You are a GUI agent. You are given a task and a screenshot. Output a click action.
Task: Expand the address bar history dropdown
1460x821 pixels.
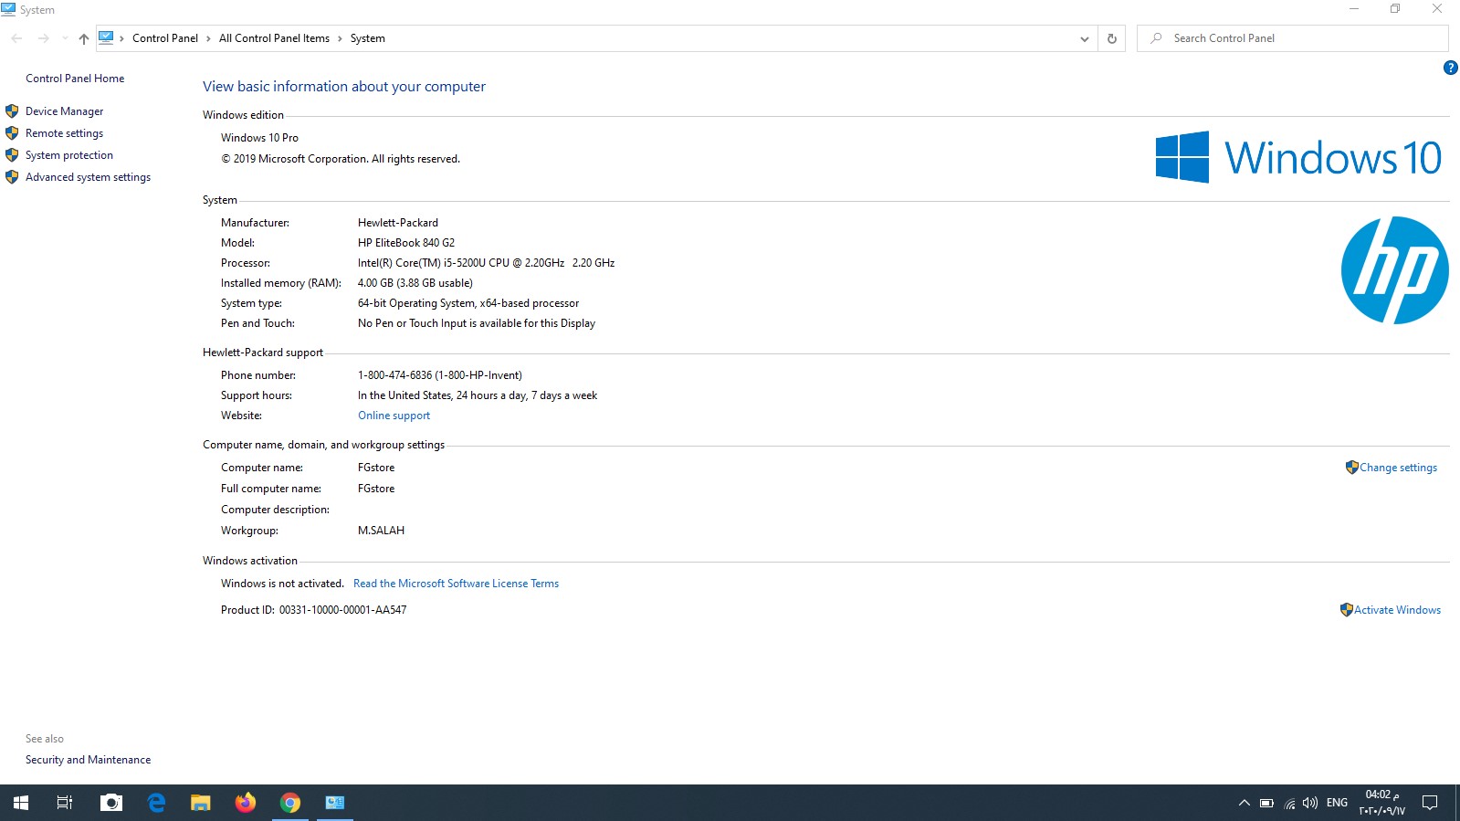tap(1084, 38)
